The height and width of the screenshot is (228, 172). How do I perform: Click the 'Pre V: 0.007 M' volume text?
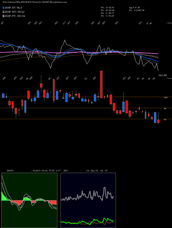pos(137,10)
